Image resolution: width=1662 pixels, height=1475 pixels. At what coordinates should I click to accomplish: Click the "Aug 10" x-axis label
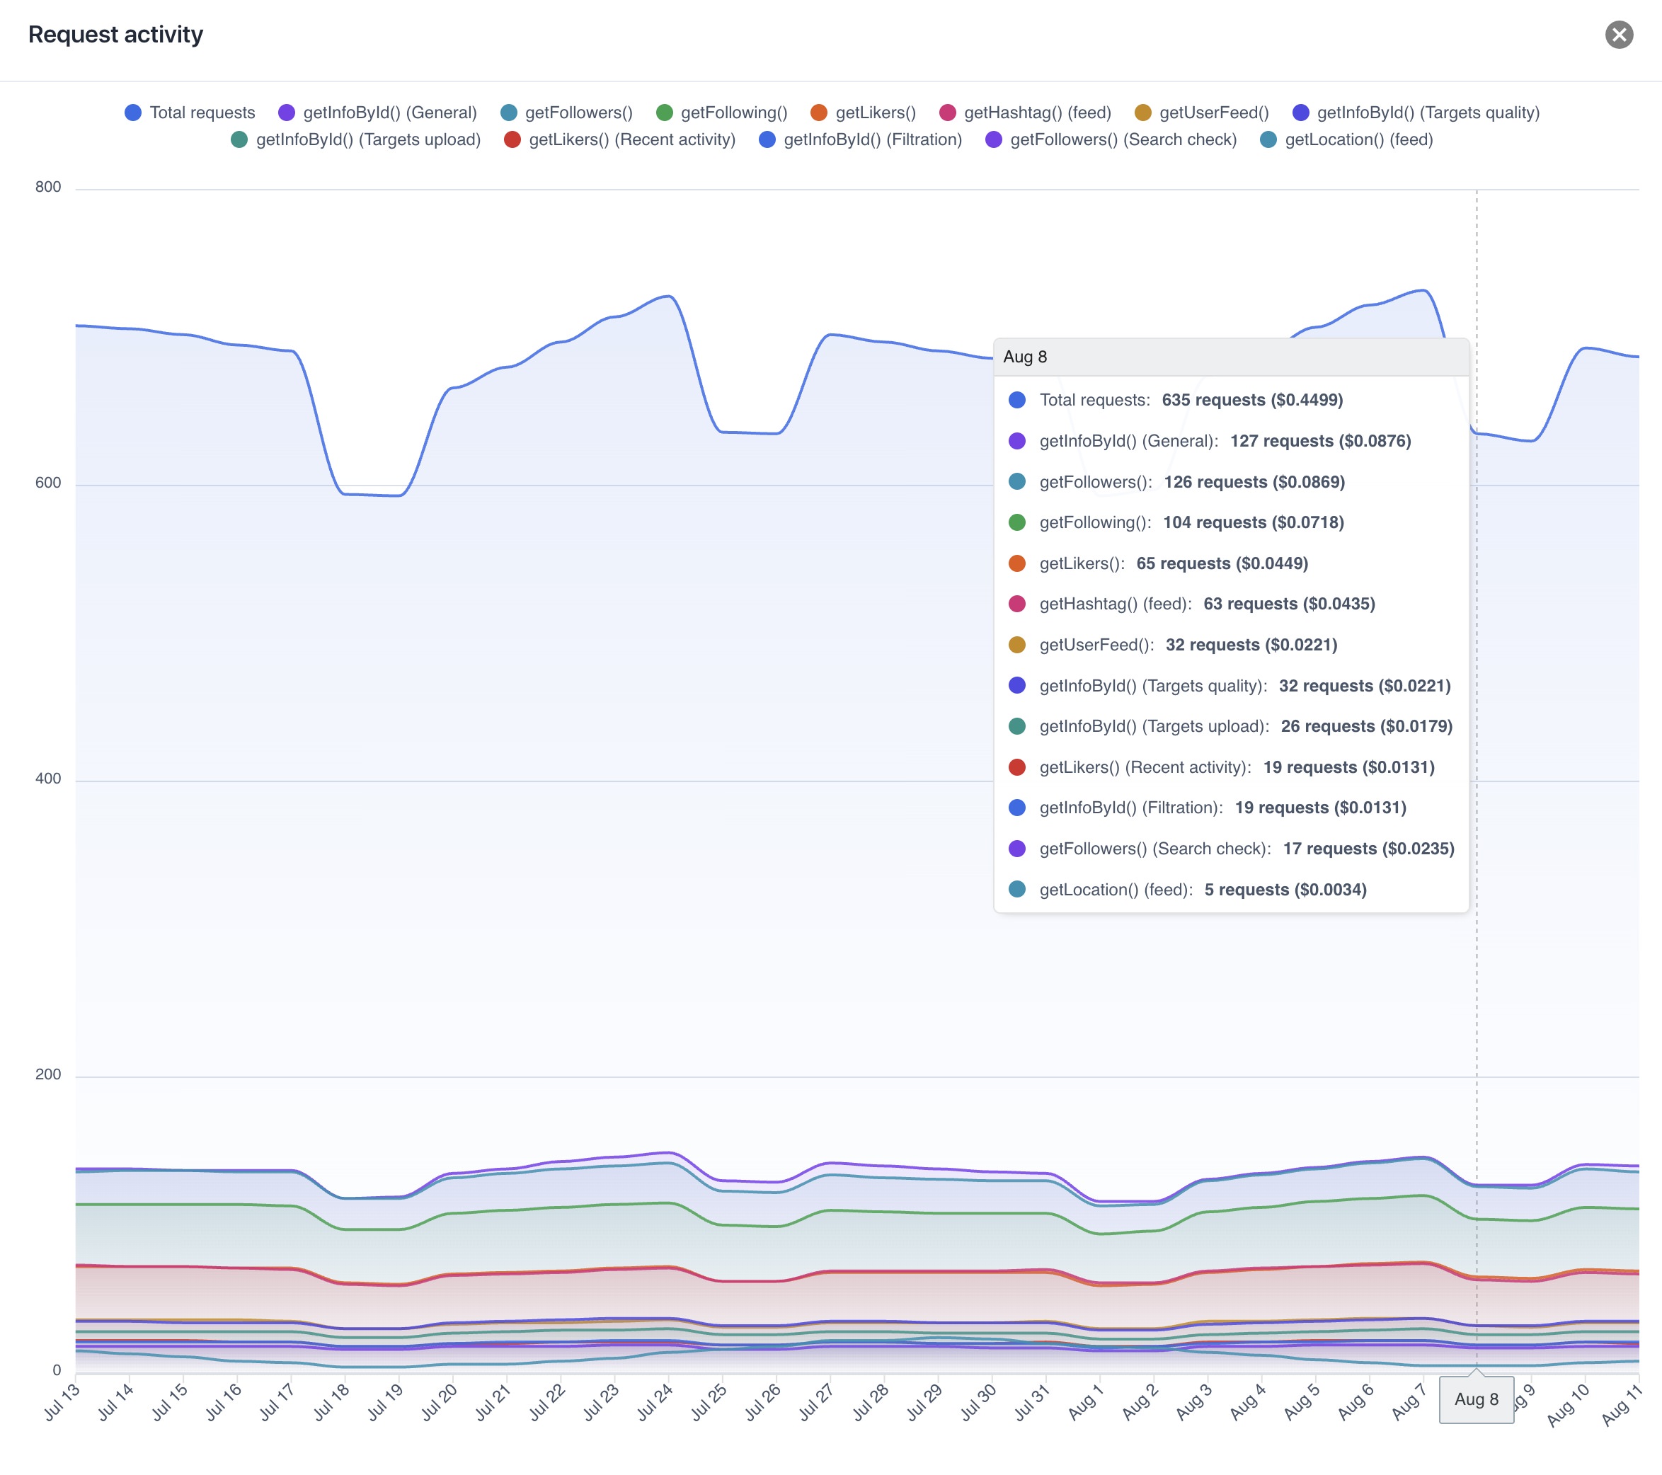[x=1568, y=1404]
